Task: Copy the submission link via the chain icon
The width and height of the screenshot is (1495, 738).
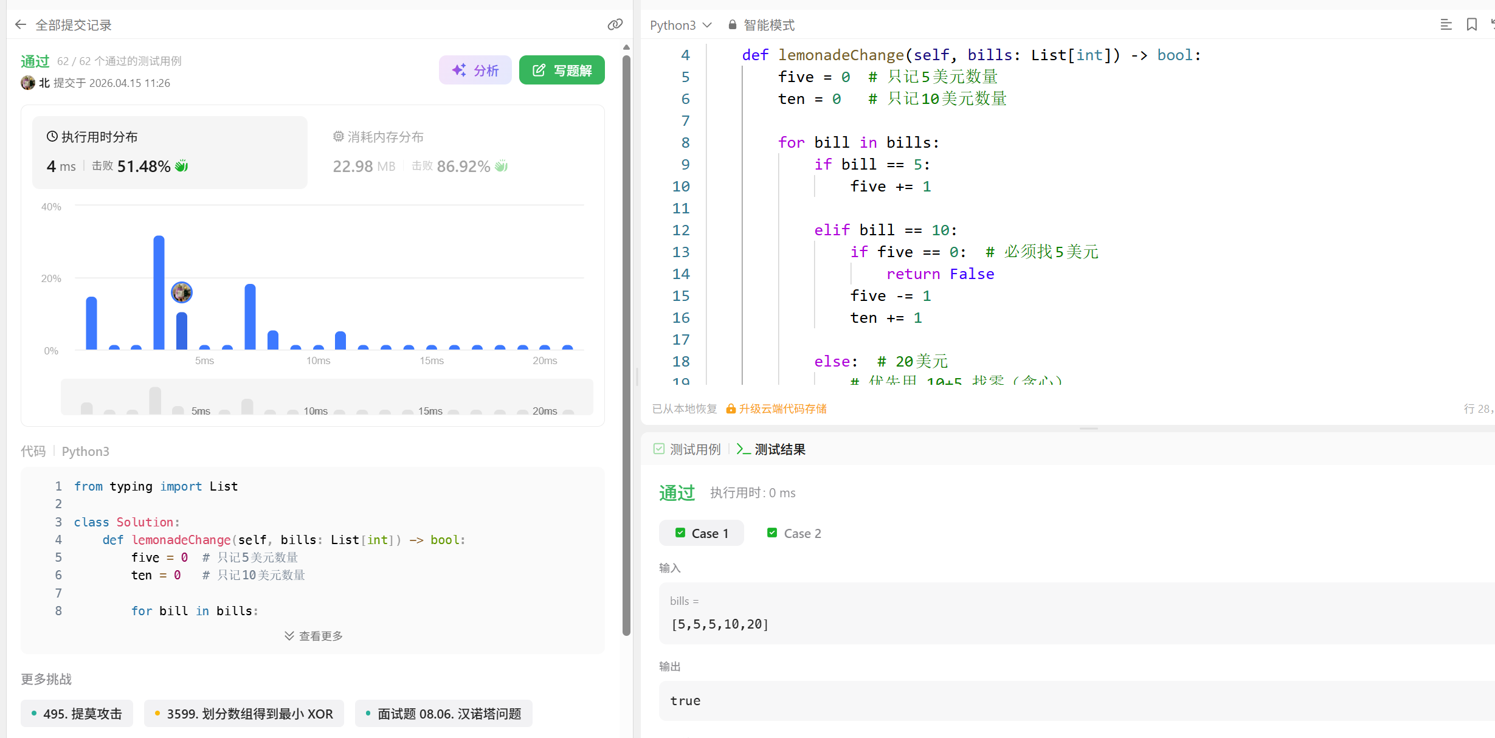Action: 615,25
